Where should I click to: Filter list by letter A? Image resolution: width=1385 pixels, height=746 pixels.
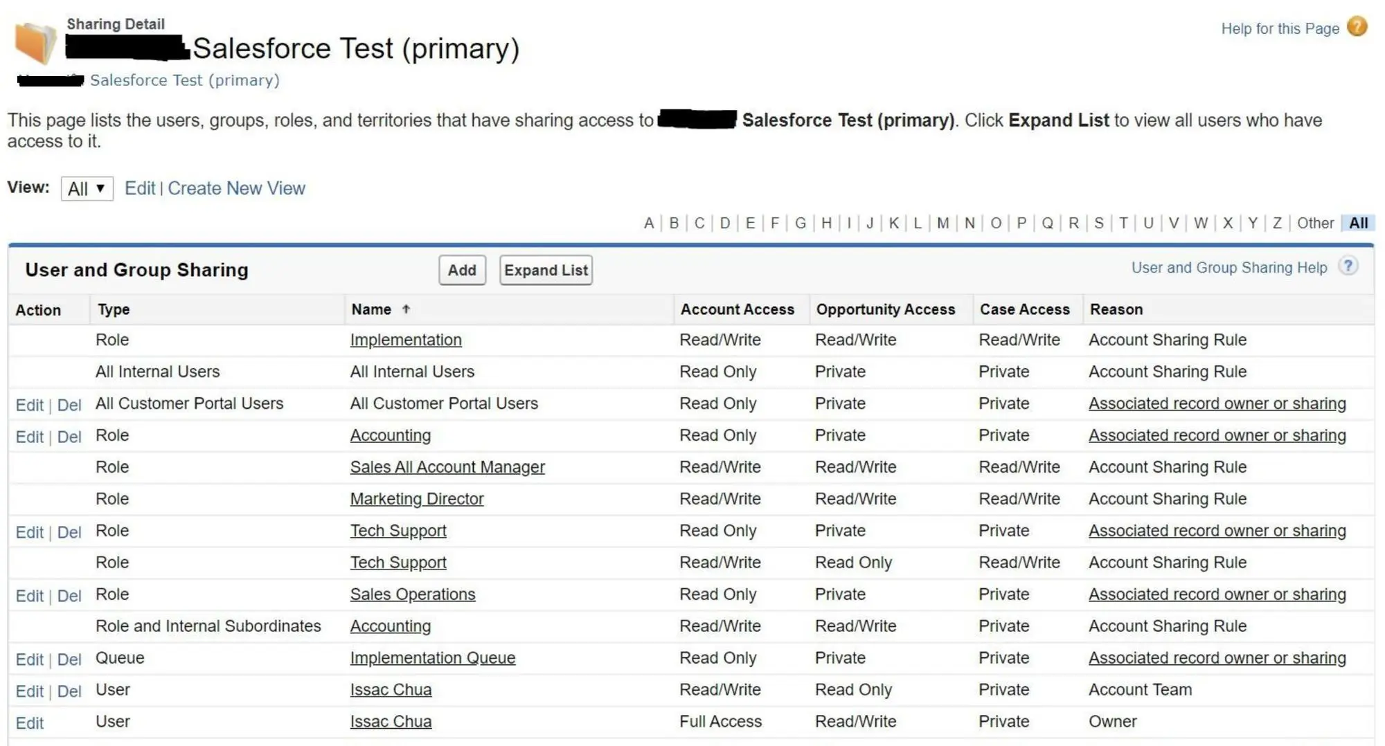[649, 223]
